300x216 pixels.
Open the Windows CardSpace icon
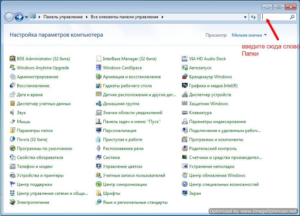[x=99, y=67]
